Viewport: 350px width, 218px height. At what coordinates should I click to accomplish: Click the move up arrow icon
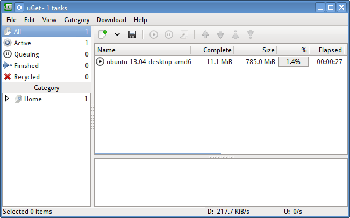(x=205, y=34)
